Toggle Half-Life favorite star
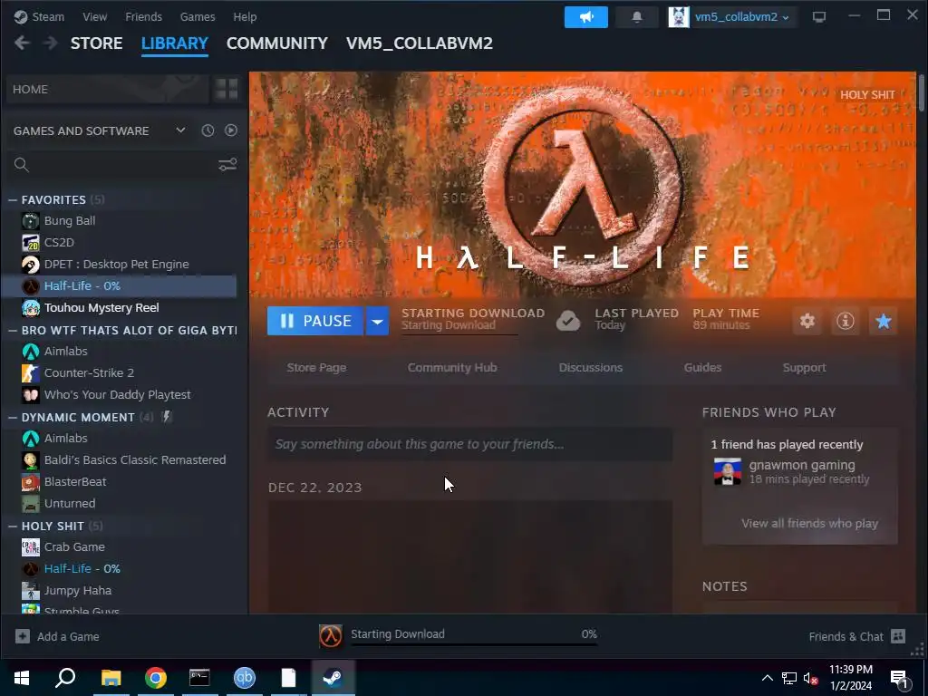 click(883, 321)
